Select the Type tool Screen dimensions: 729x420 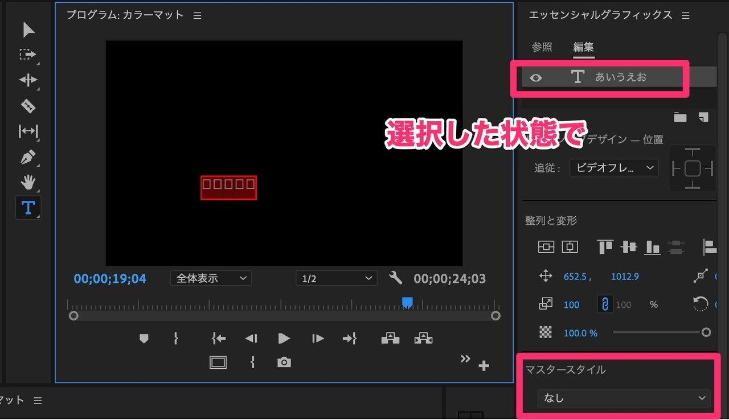[x=28, y=208]
